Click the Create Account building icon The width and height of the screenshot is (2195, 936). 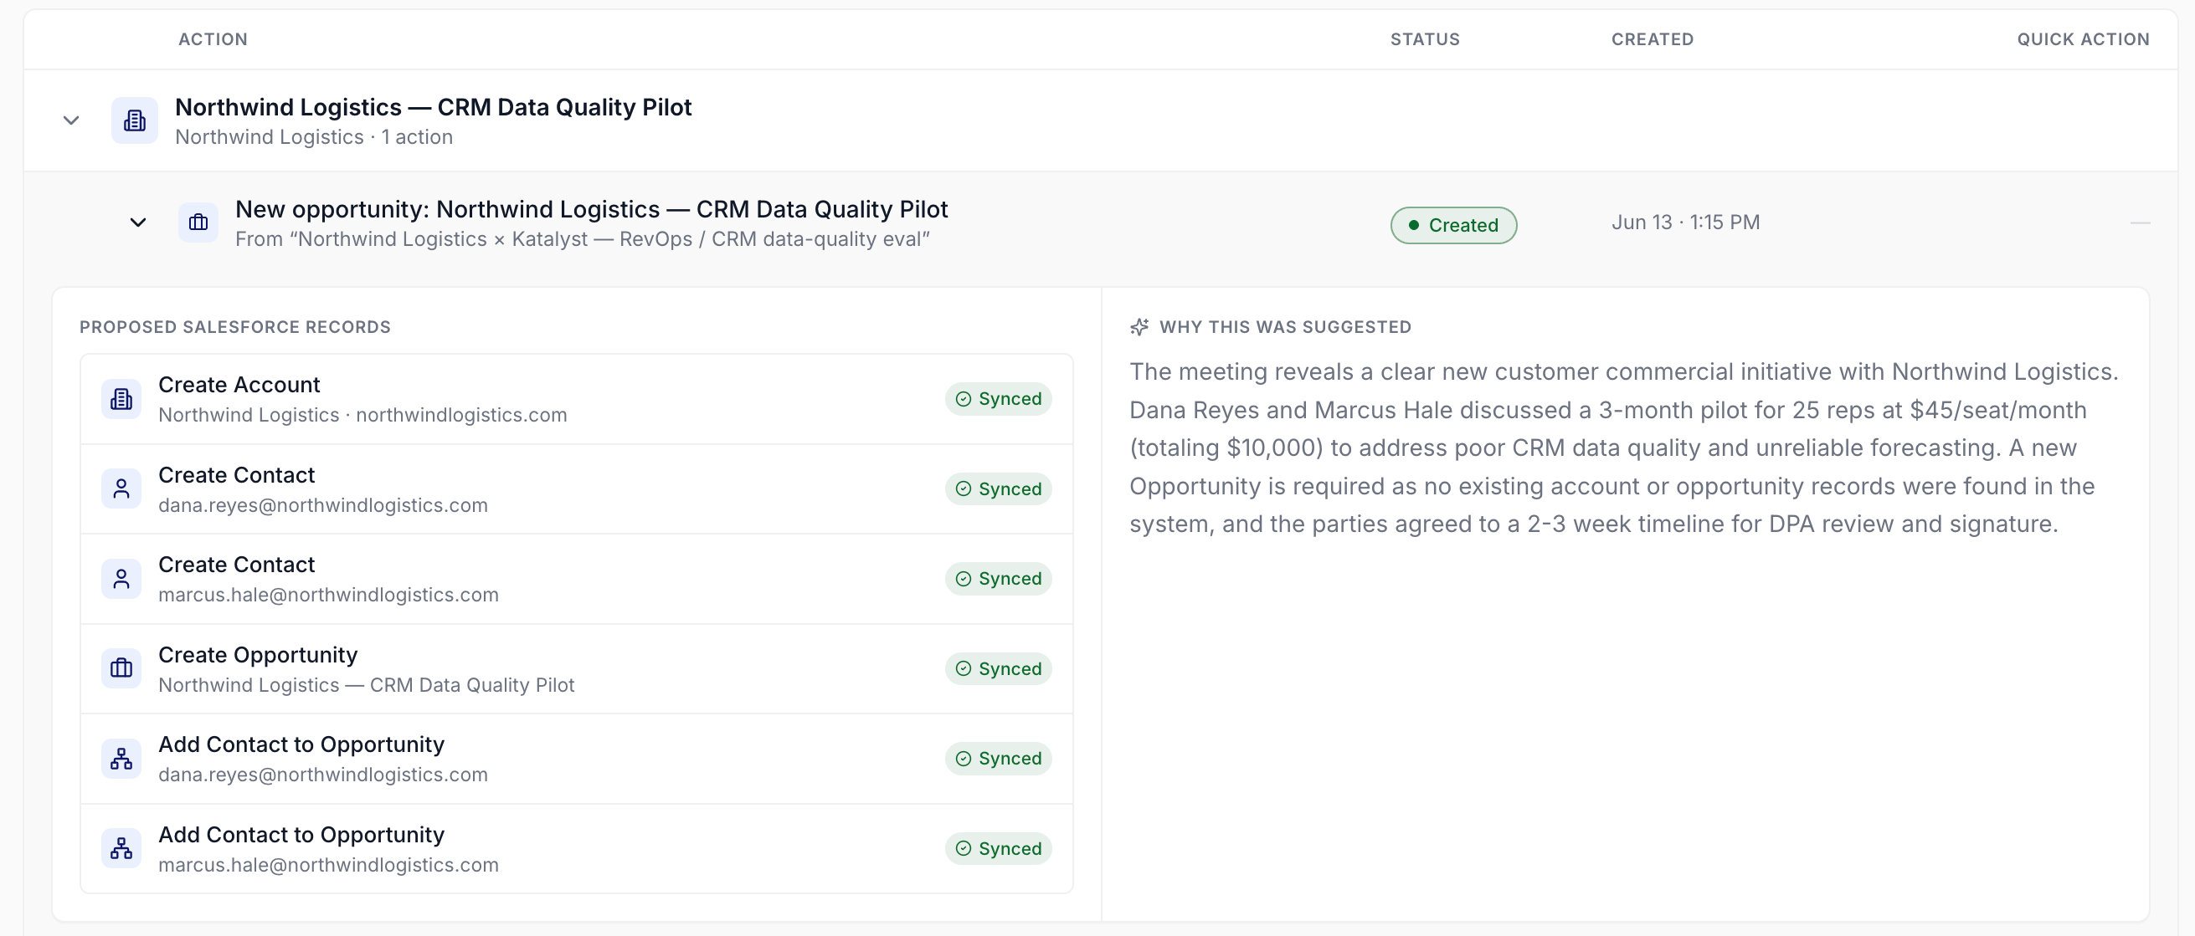[121, 399]
